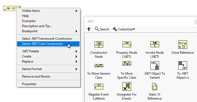Expand the Replace submenu
197x102 pixels.
click(48, 61)
